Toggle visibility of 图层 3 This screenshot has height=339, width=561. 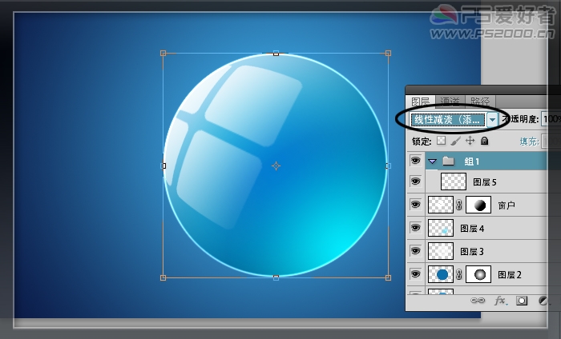point(415,251)
